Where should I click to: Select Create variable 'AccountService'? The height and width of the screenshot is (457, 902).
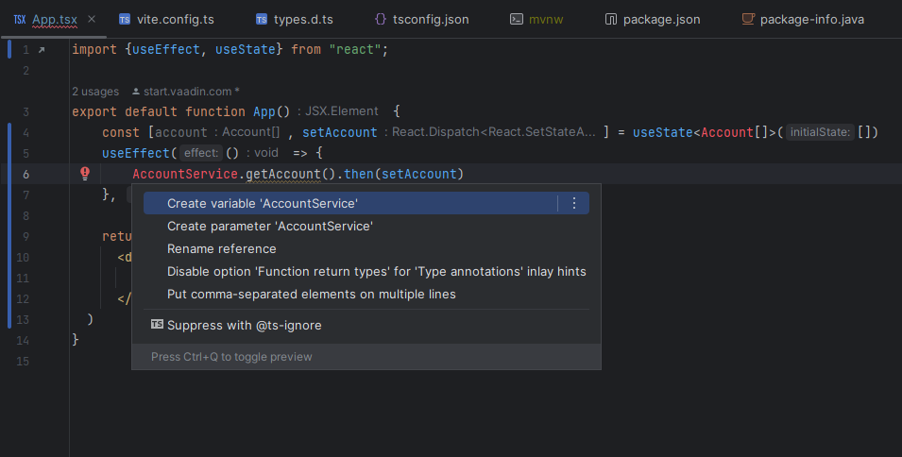[263, 203]
